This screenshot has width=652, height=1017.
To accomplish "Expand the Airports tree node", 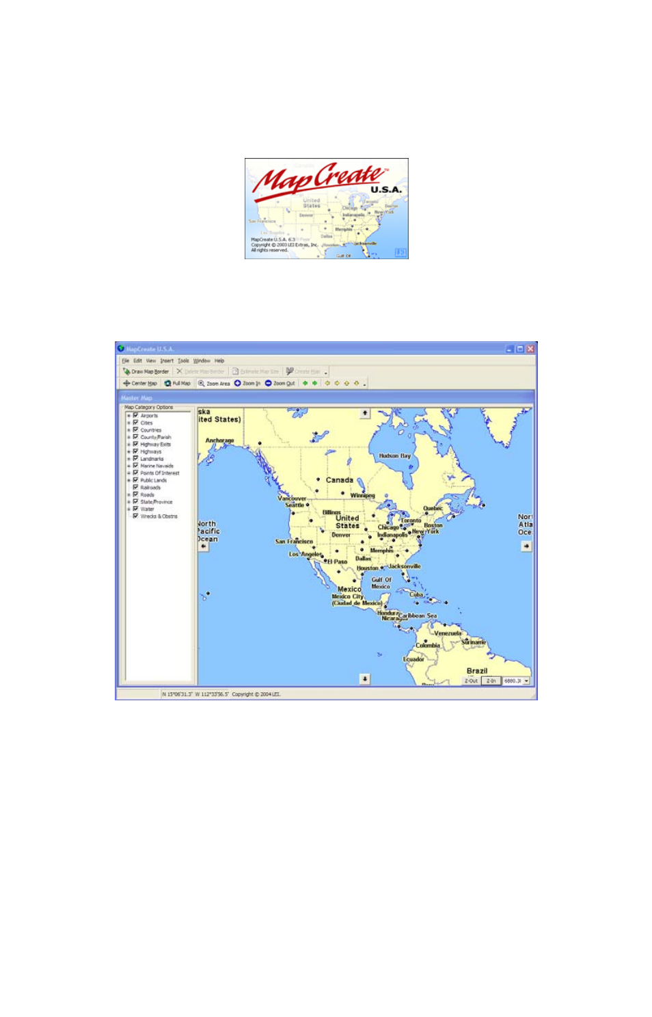I will point(128,416).
